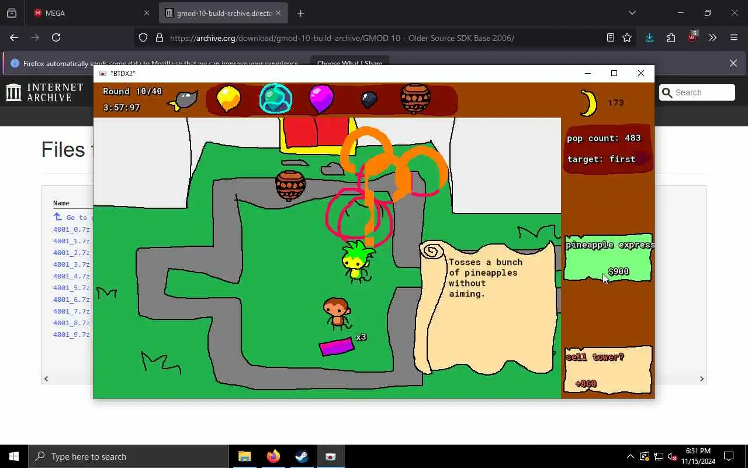Click the site lock security icon
Screen dimensions: 748x468
tap(159, 38)
